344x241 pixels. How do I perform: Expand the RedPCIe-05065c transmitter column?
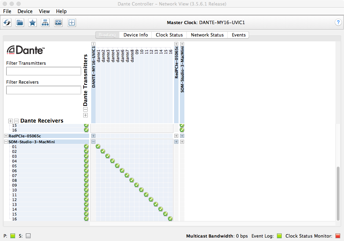176,44
